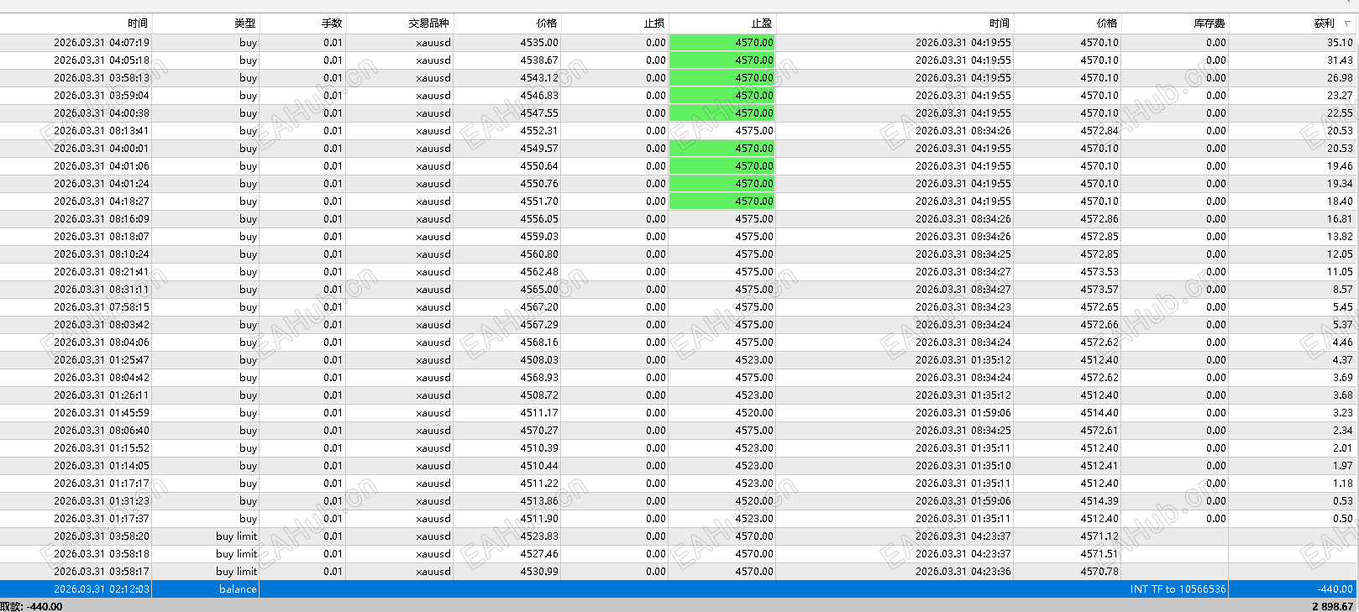Select the open time 04:05:18 cell
1359x612 pixels.
[x=102, y=60]
